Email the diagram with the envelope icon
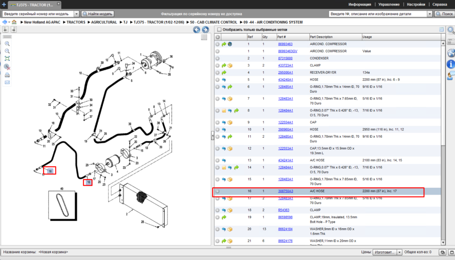Screen dimensions: 455x260 point(7,82)
